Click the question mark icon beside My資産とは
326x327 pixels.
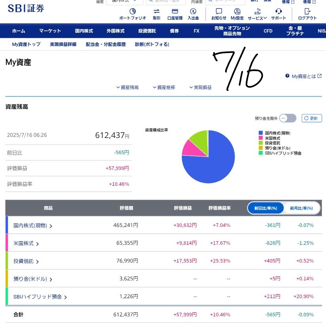tap(287, 76)
